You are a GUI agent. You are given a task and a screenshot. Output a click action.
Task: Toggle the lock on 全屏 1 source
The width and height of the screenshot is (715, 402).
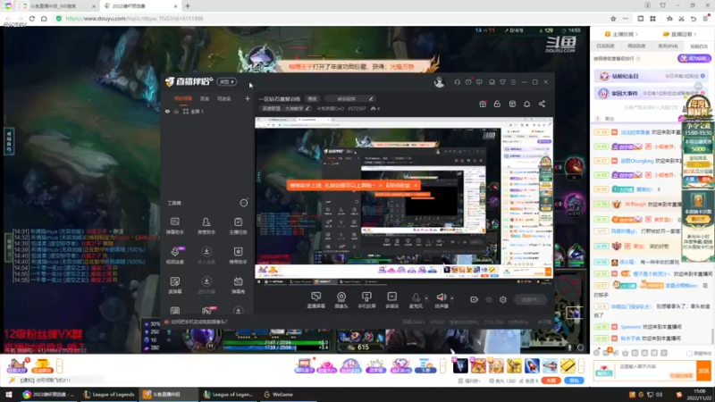pyautogui.click(x=176, y=111)
